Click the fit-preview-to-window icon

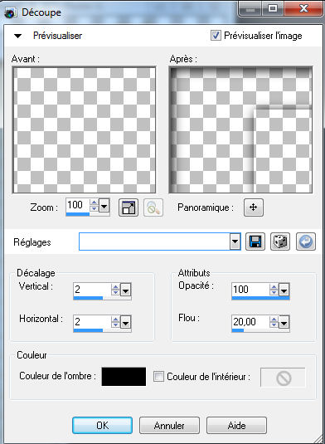coord(129,207)
